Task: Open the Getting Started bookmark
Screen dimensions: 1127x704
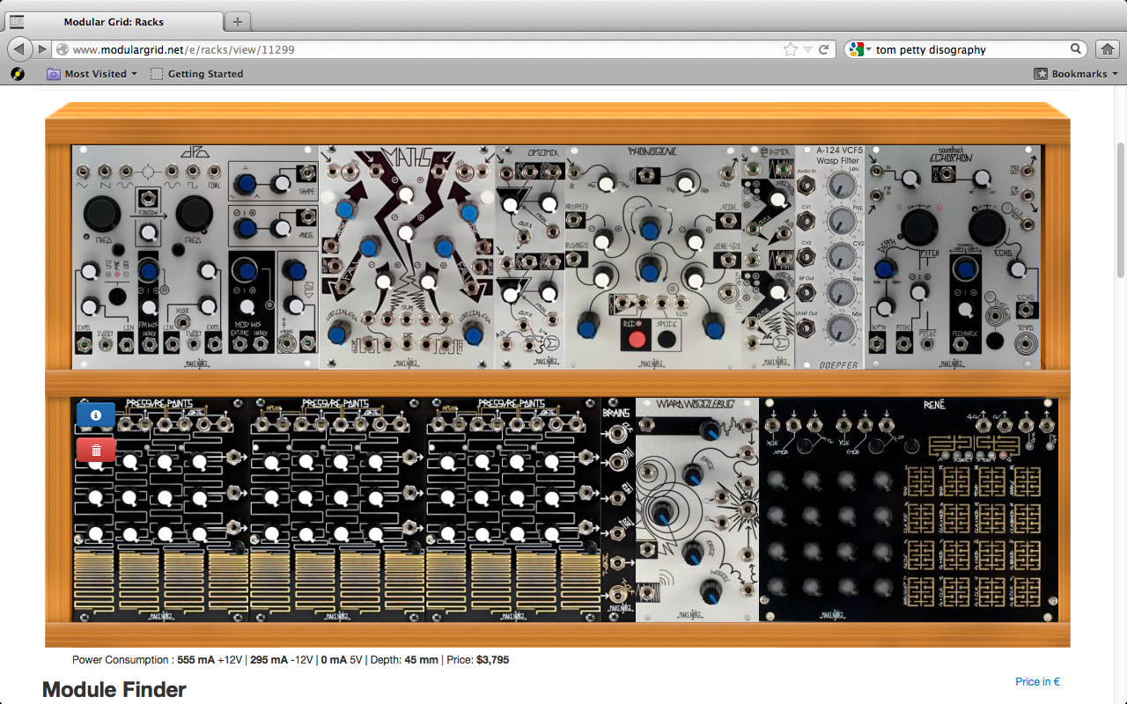Action: tap(197, 74)
